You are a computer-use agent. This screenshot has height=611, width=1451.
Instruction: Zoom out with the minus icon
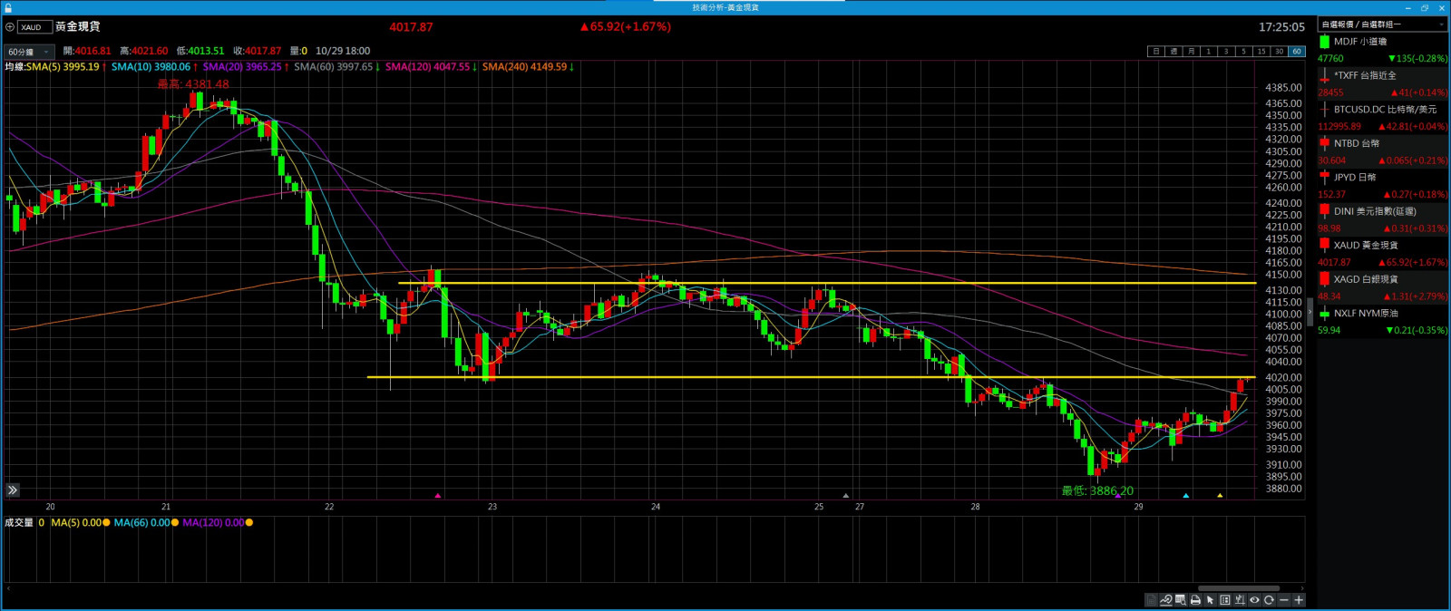click(1283, 600)
